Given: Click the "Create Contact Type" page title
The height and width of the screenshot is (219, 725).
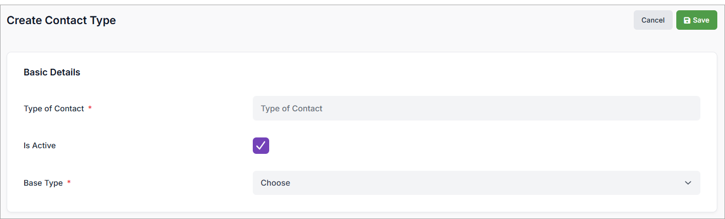Looking at the screenshot, I should (x=61, y=21).
